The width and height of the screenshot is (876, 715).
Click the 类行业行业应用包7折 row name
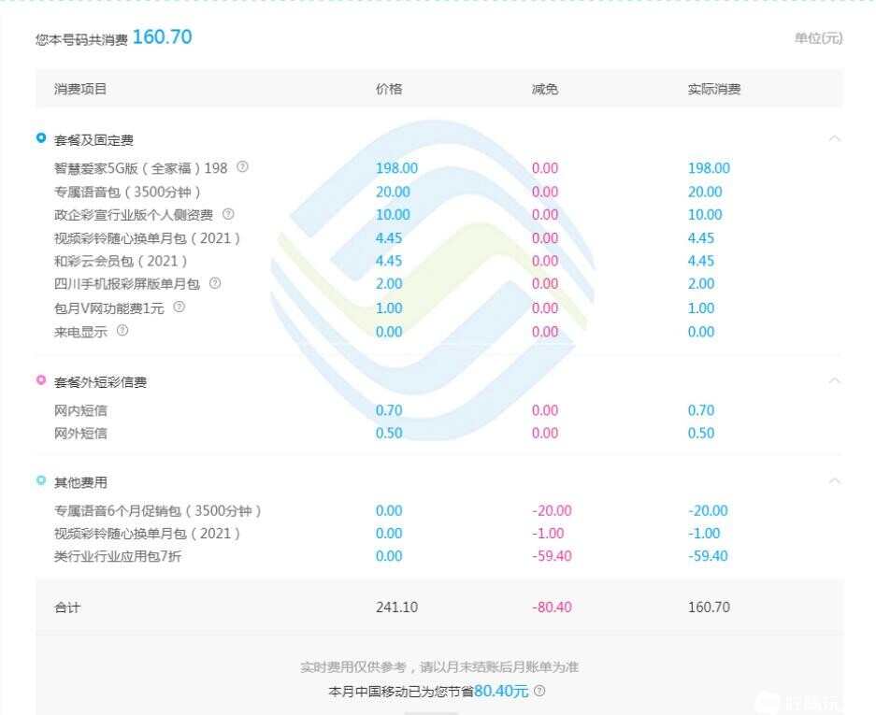117,556
